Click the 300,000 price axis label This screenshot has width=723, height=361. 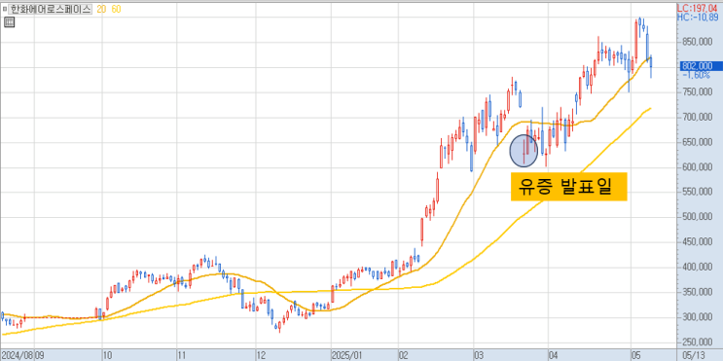pyautogui.click(x=697, y=317)
